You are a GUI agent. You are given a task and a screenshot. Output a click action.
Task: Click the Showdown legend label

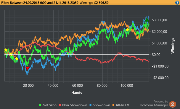(101, 105)
